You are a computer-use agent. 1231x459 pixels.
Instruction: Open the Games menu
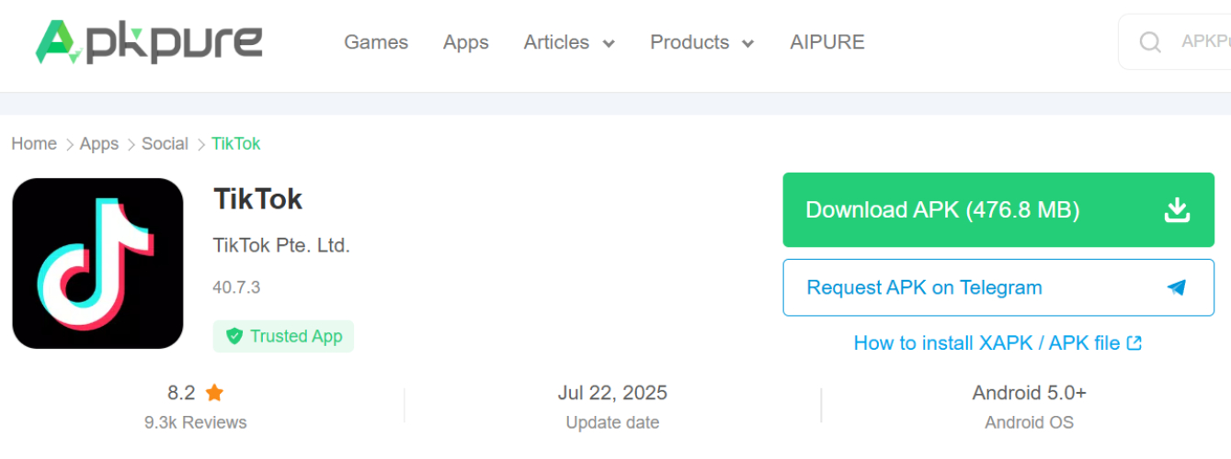376,42
